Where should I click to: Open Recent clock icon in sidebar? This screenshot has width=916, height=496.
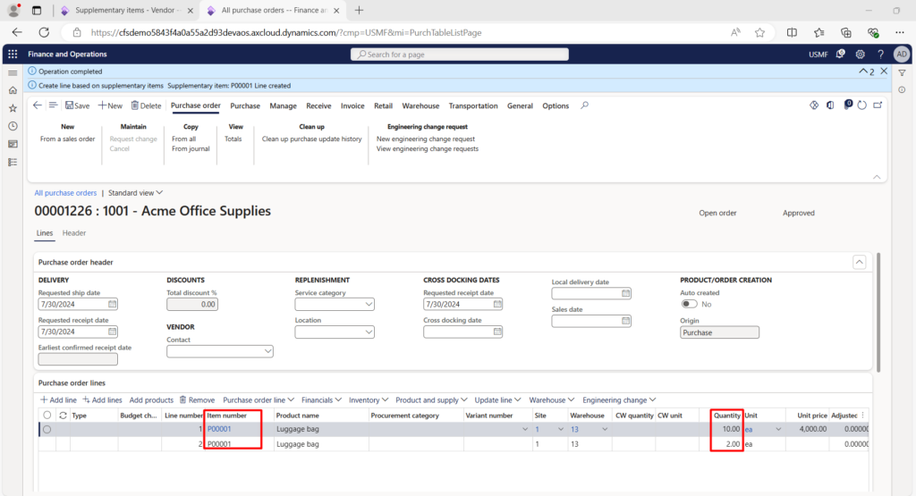tap(13, 126)
